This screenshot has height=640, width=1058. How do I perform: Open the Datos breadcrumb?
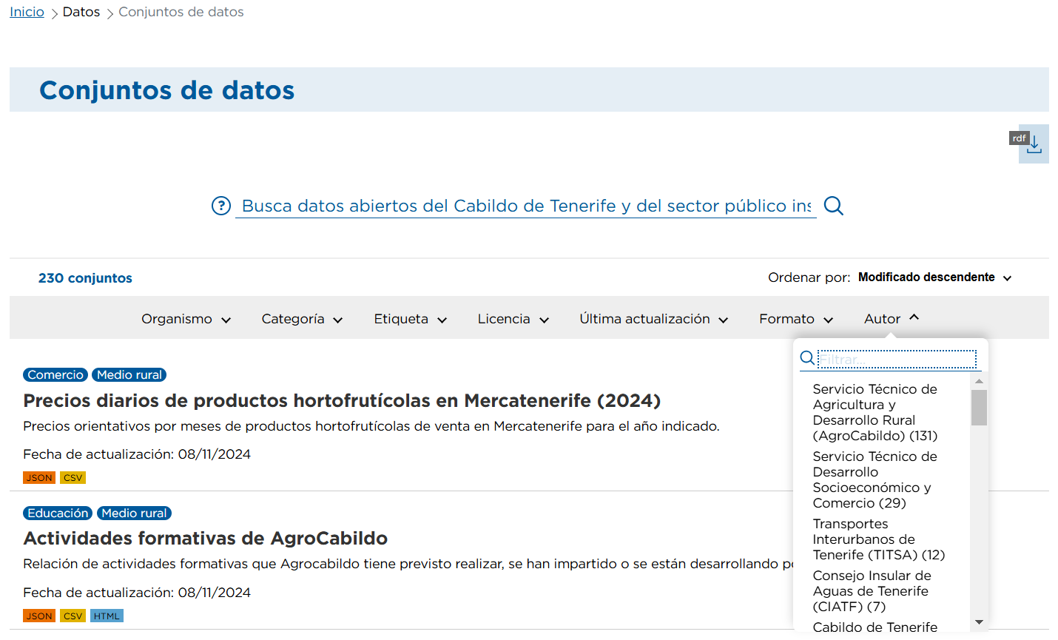click(81, 12)
